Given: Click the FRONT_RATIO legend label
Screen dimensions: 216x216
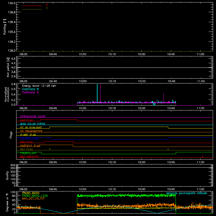Looking at the screenshot, I should (31, 193).
